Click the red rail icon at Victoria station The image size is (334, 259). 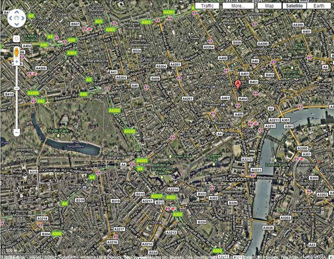(x=173, y=208)
